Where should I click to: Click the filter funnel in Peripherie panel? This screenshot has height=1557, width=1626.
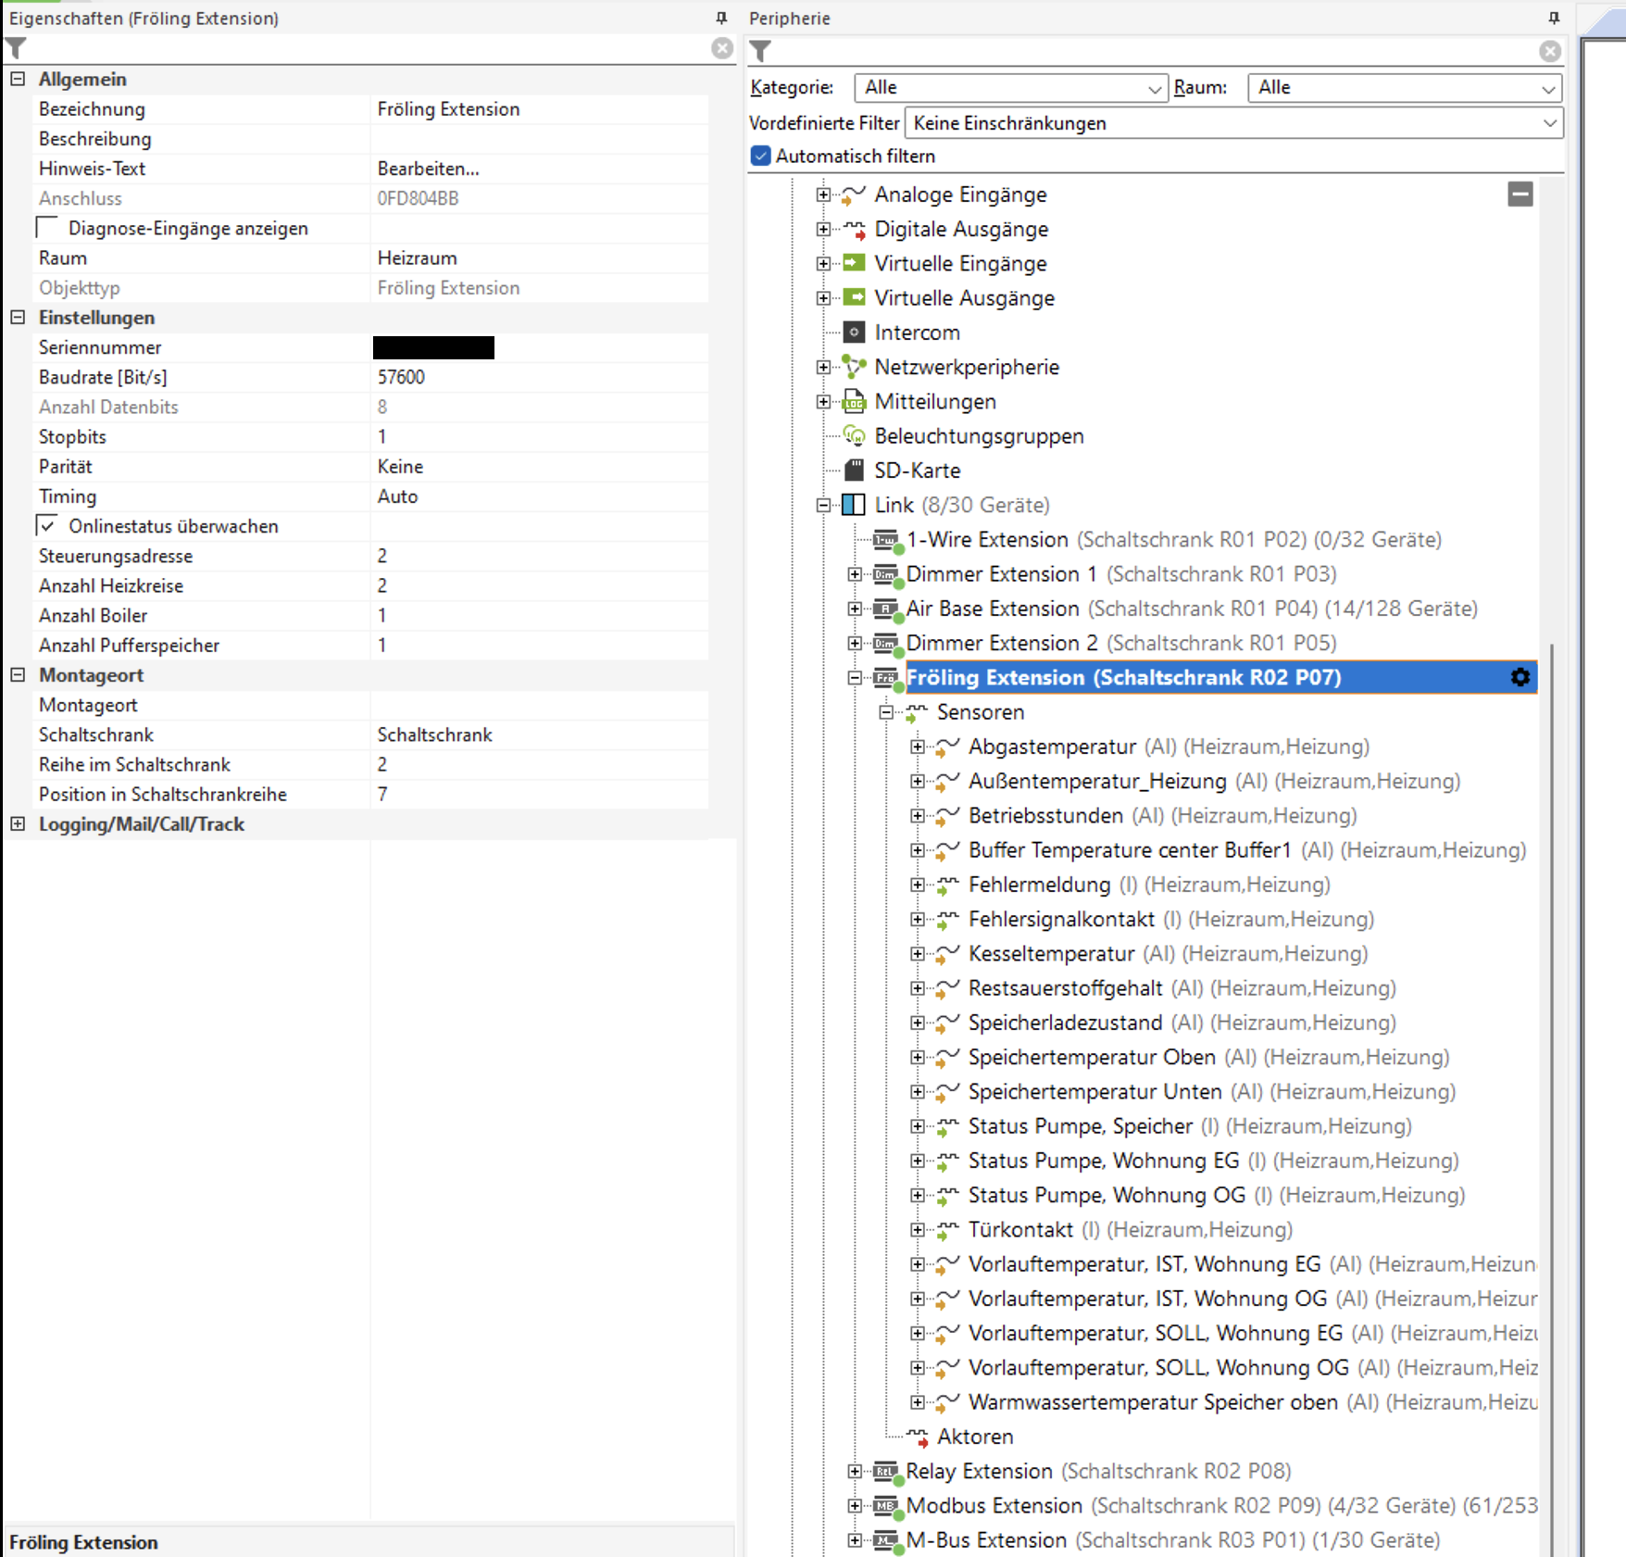click(760, 51)
